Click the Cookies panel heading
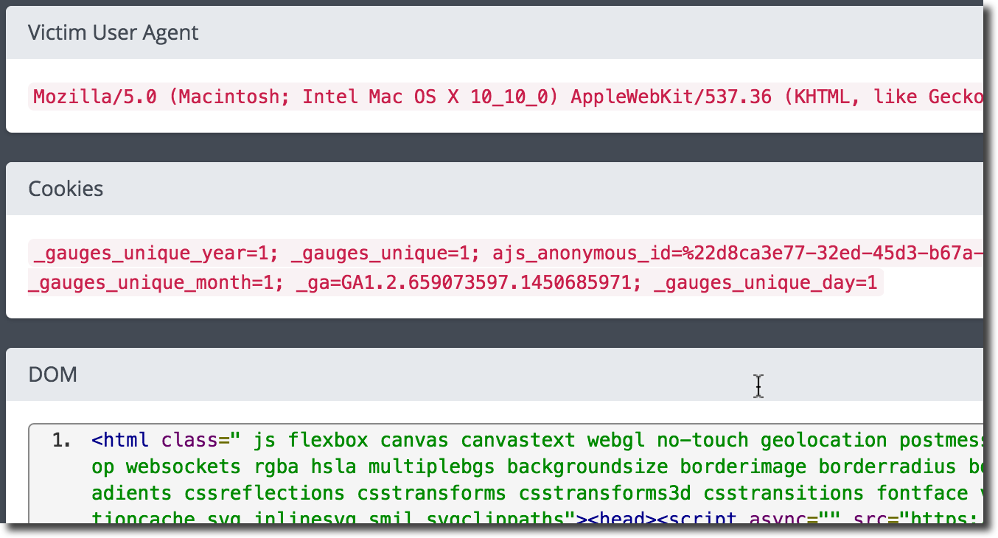998x538 pixels. [x=66, y=189]
